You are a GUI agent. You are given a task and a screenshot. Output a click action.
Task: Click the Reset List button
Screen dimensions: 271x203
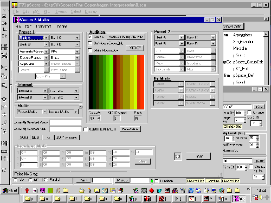coord(130,129)
